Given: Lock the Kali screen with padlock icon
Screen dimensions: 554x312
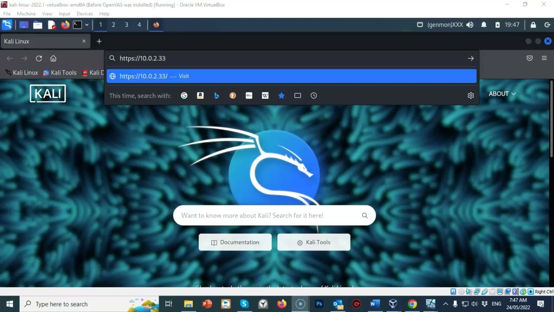Looking at the screenshot, I should click(x=533, y=25).
